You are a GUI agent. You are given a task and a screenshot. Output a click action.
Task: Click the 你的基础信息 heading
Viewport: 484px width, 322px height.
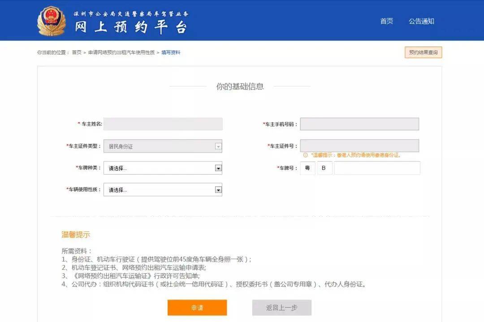point(240,86)
